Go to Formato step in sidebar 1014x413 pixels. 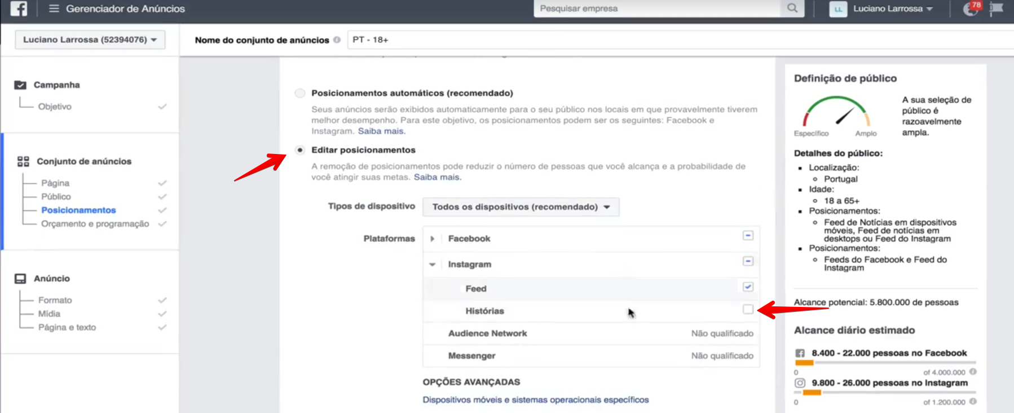pos(55,301)
